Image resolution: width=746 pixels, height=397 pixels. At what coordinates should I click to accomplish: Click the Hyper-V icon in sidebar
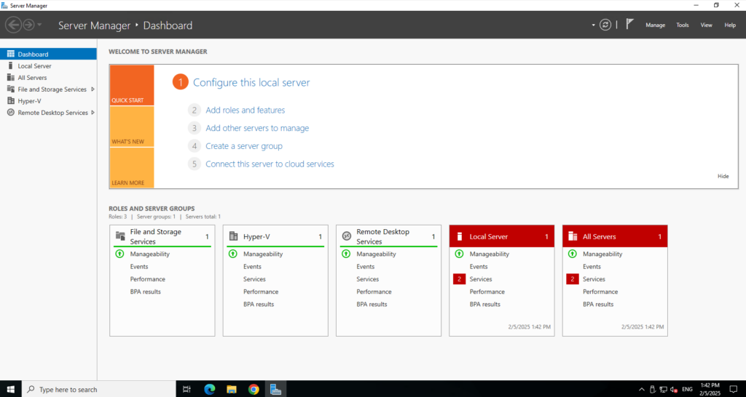pyautogui.click(x=10, y=101)
